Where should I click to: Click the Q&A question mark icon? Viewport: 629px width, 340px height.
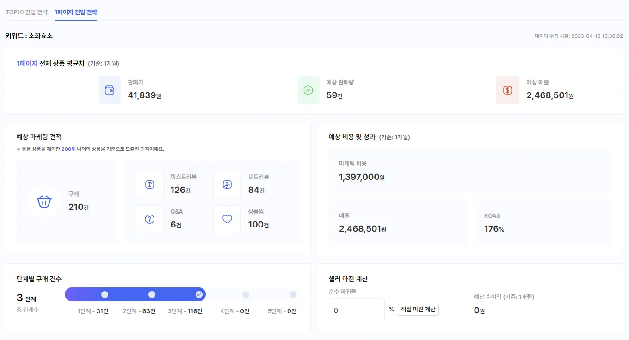pos(149,219)
